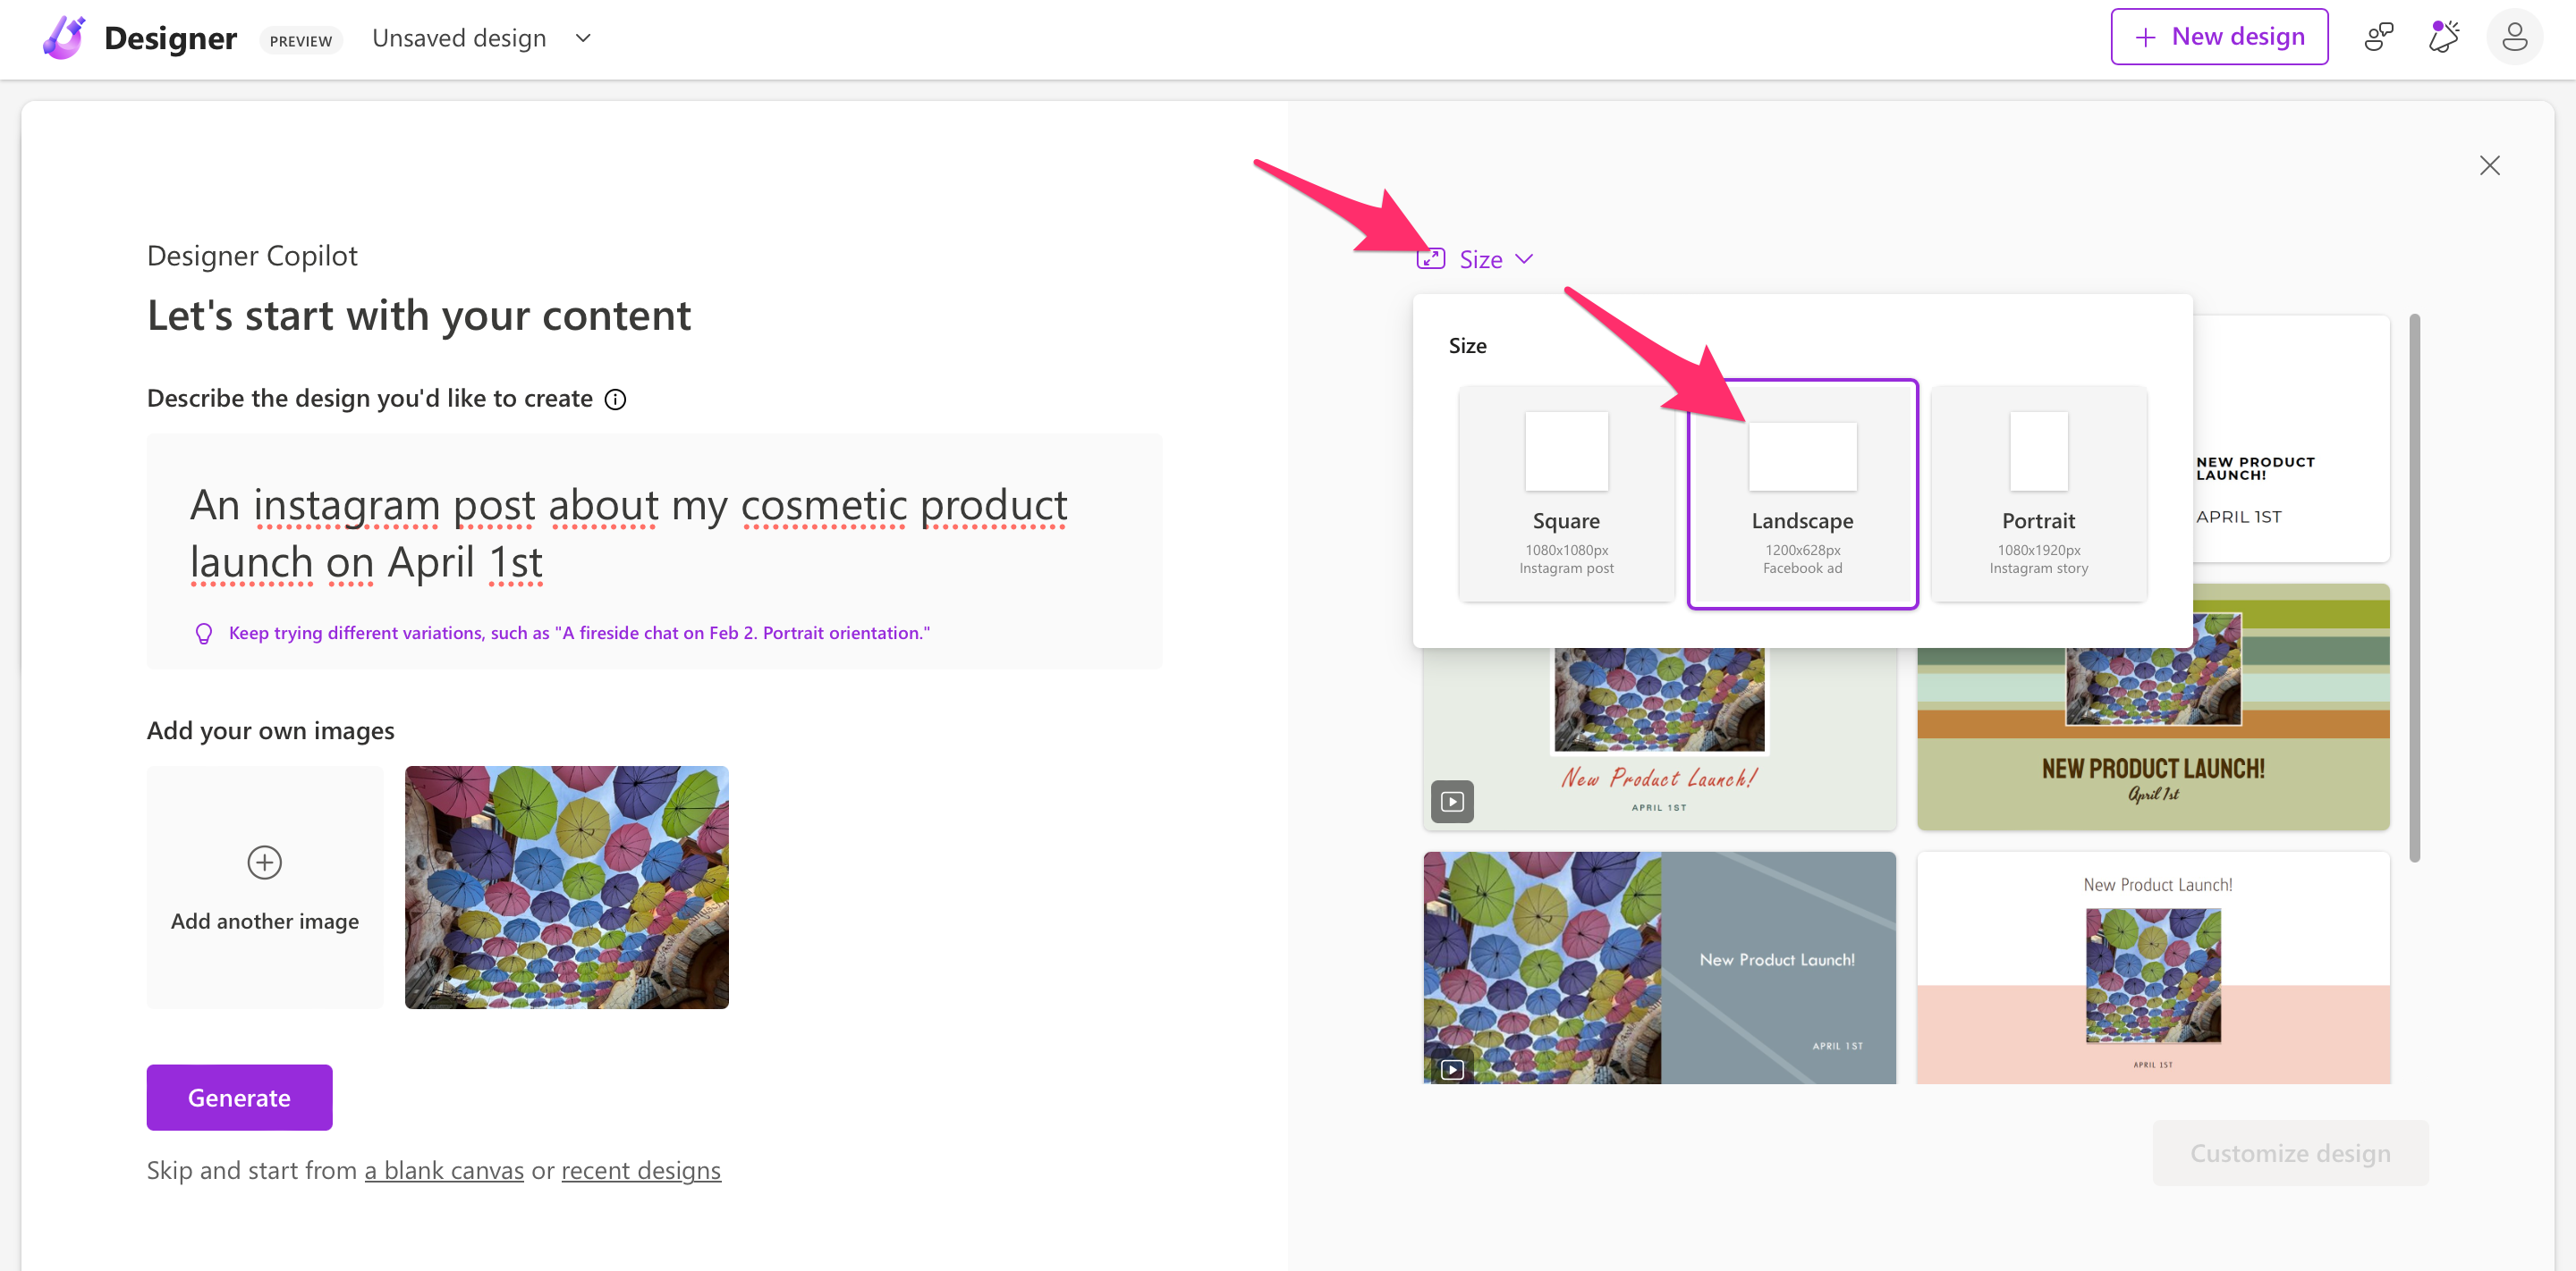2576x1271 pixels.
Task: Collapse the Size dropdown
Action: 1480,260
